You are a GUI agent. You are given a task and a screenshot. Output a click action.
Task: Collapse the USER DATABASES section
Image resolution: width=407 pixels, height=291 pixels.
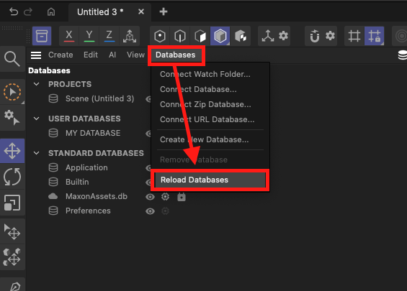click(37, 119)
